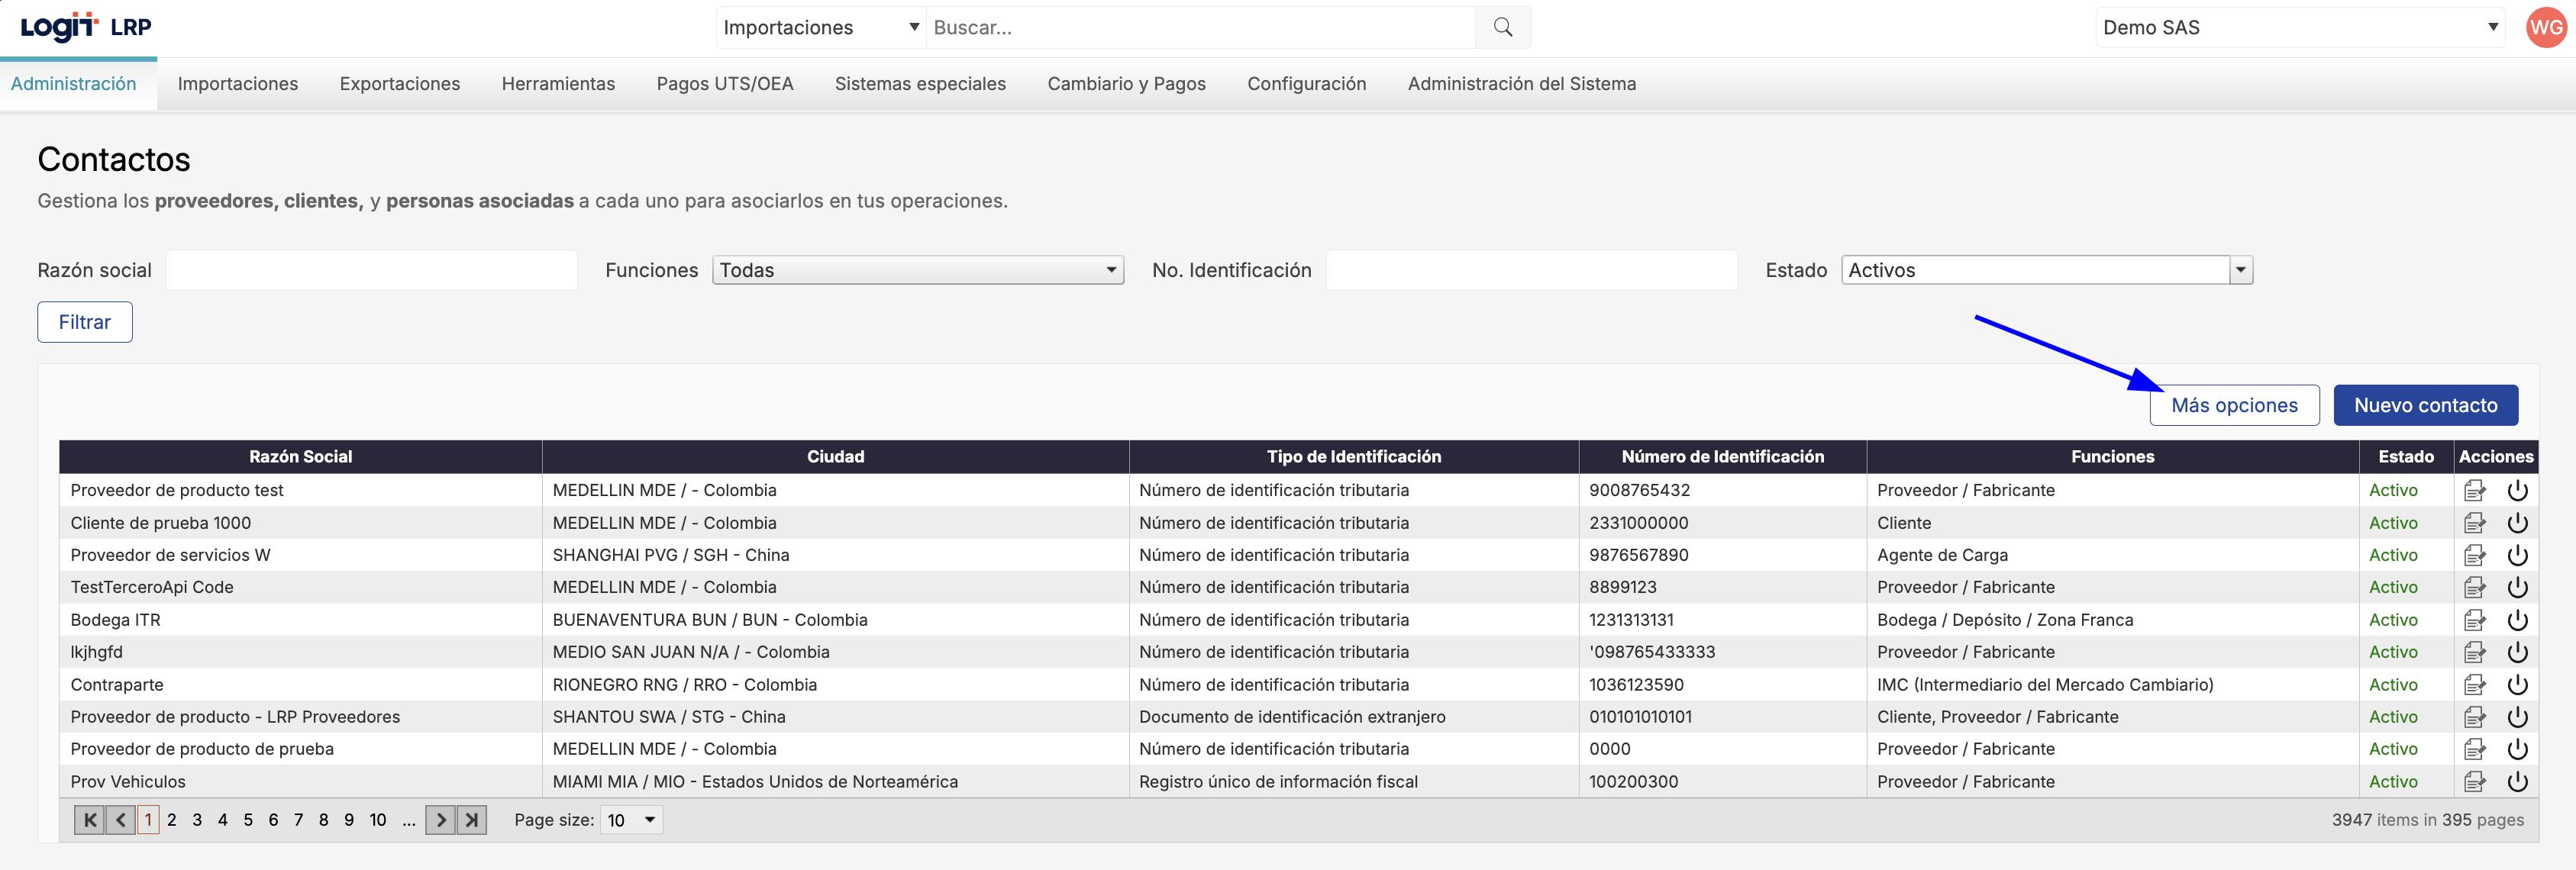Open the Page size dropdown
The image size is (2576, 870).
(631, 820)
